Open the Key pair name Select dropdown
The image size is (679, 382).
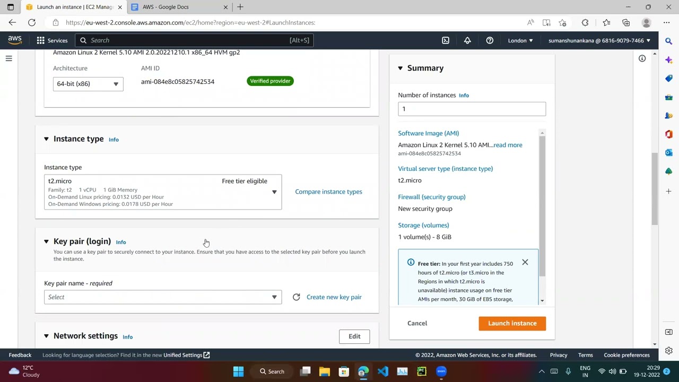coord(163,297)
